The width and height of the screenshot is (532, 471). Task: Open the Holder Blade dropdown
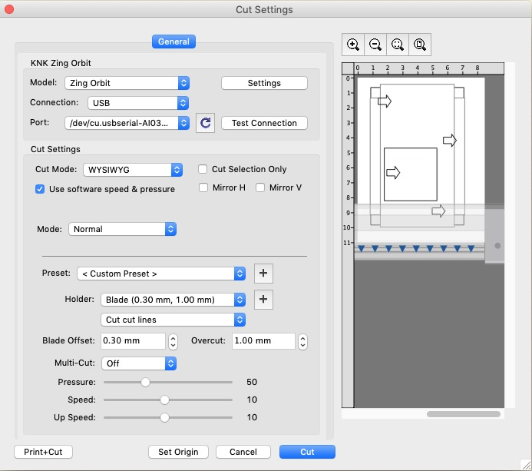click(173, 300)
